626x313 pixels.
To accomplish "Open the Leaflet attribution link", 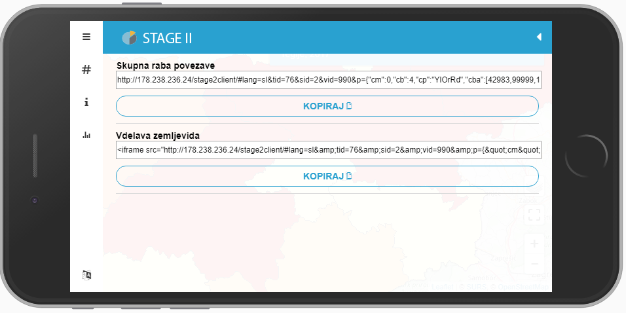I will click(x=443, y=287).
